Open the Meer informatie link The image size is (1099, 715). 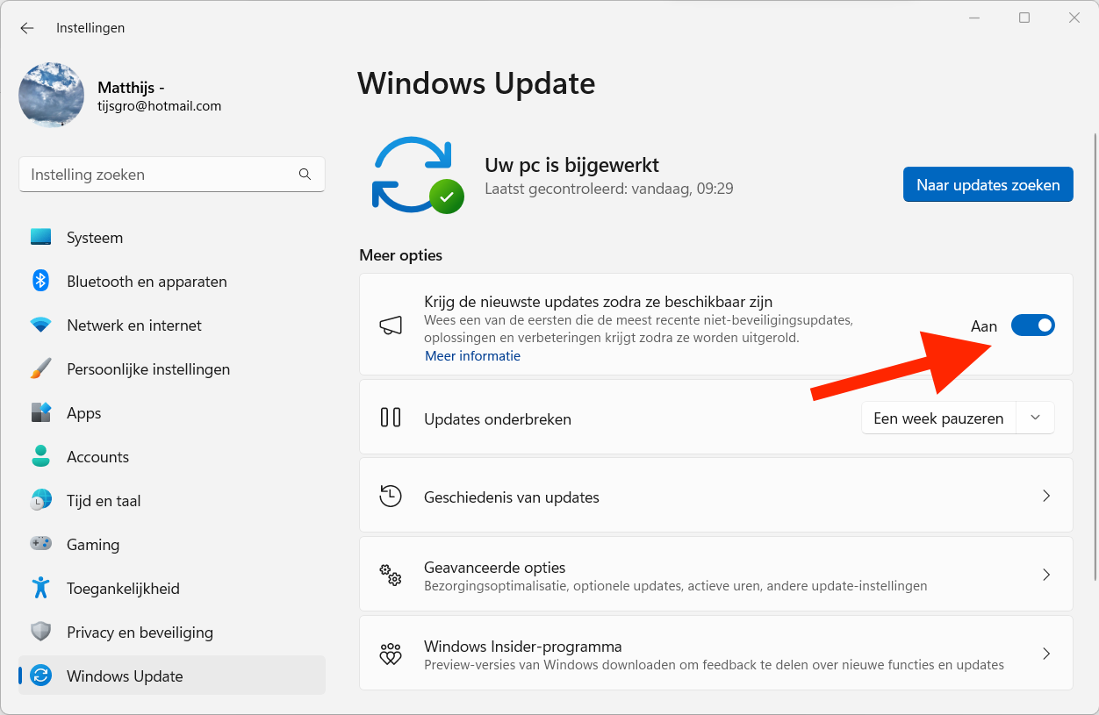click(472, 356)
